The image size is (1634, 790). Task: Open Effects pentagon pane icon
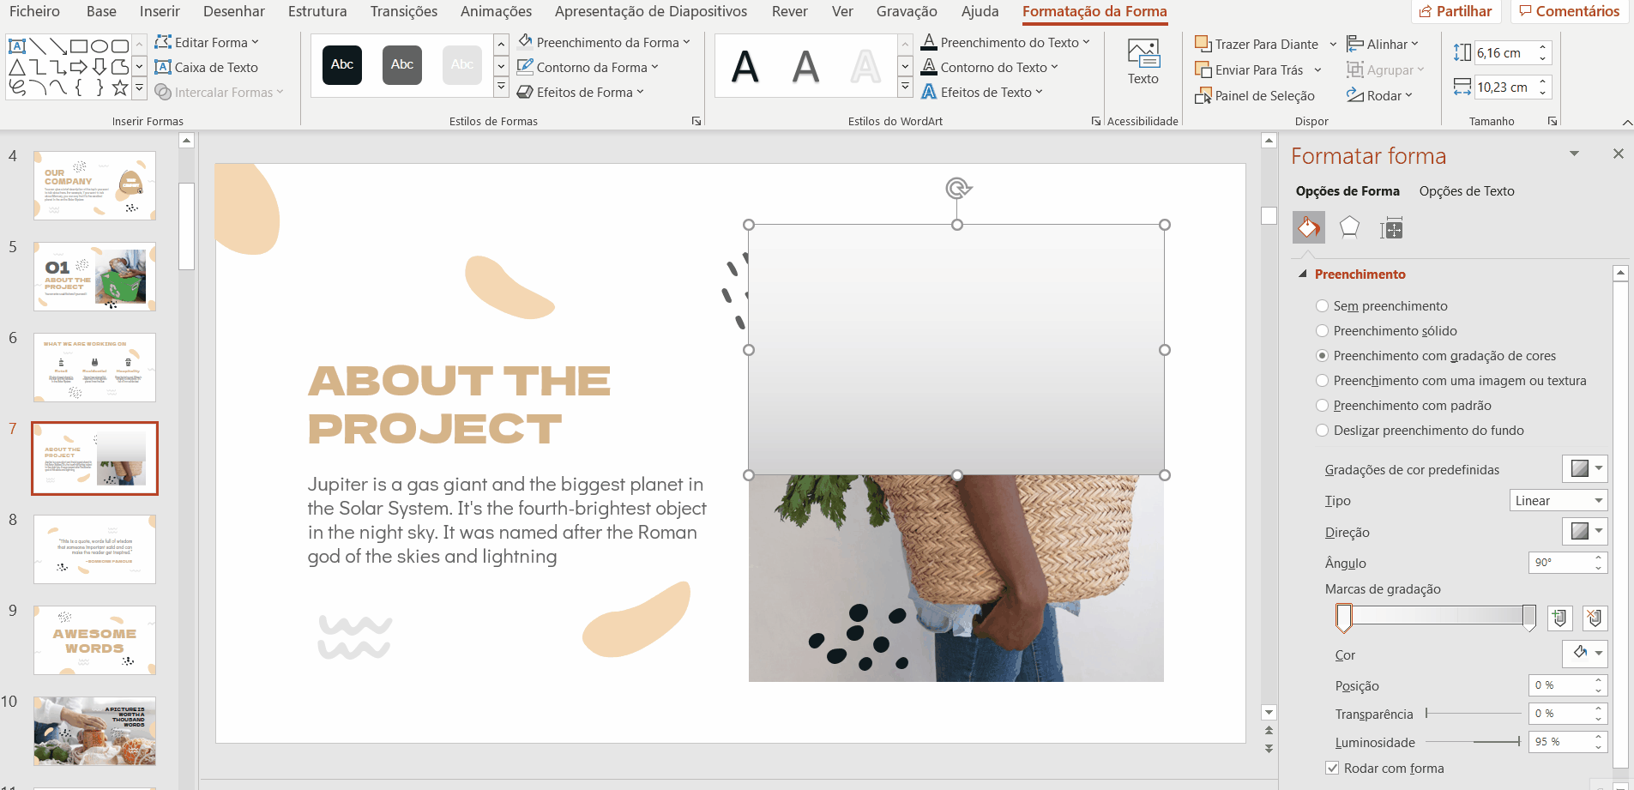1349,227
